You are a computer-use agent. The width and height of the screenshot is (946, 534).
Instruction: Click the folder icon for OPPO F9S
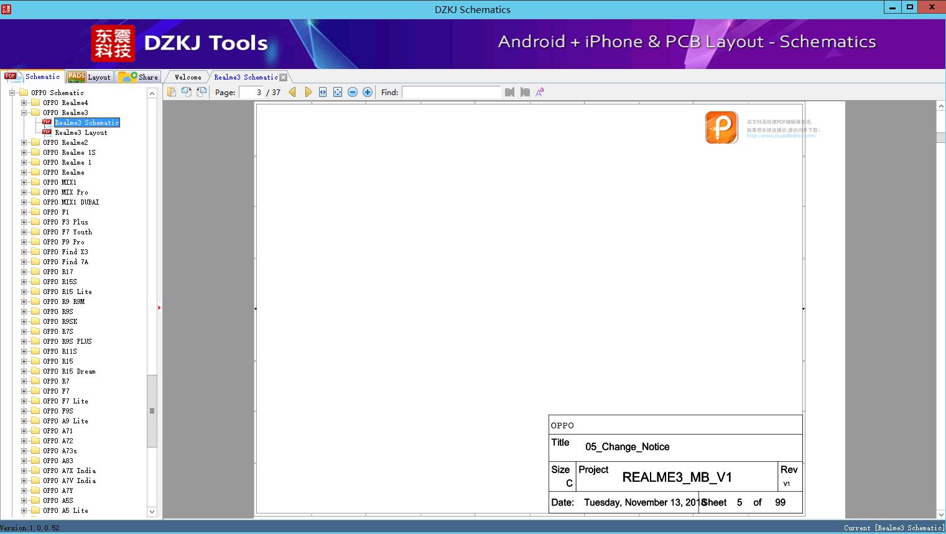tap(35, 411)
